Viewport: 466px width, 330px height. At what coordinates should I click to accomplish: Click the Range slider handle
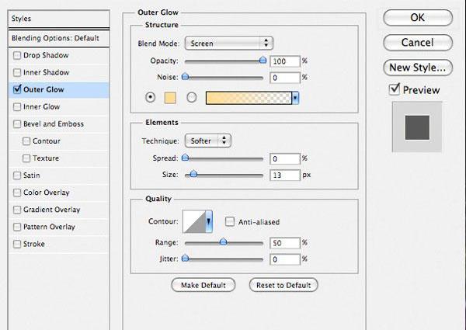pos(223,241)
